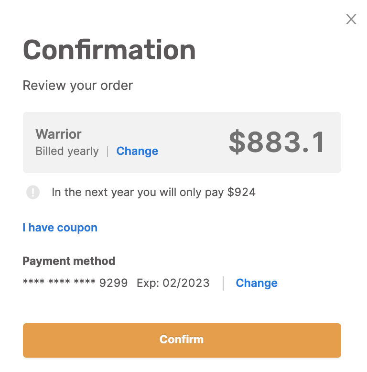This screenshot has width=367, height=372.
Task: Click the $883.1 order price
Action: point(277,142)
